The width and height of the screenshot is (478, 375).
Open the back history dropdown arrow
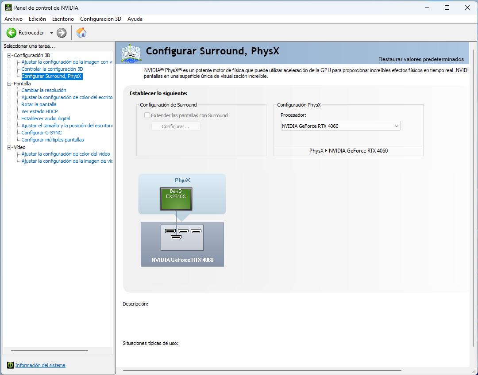pyautogui.click(x=51, y=33)
